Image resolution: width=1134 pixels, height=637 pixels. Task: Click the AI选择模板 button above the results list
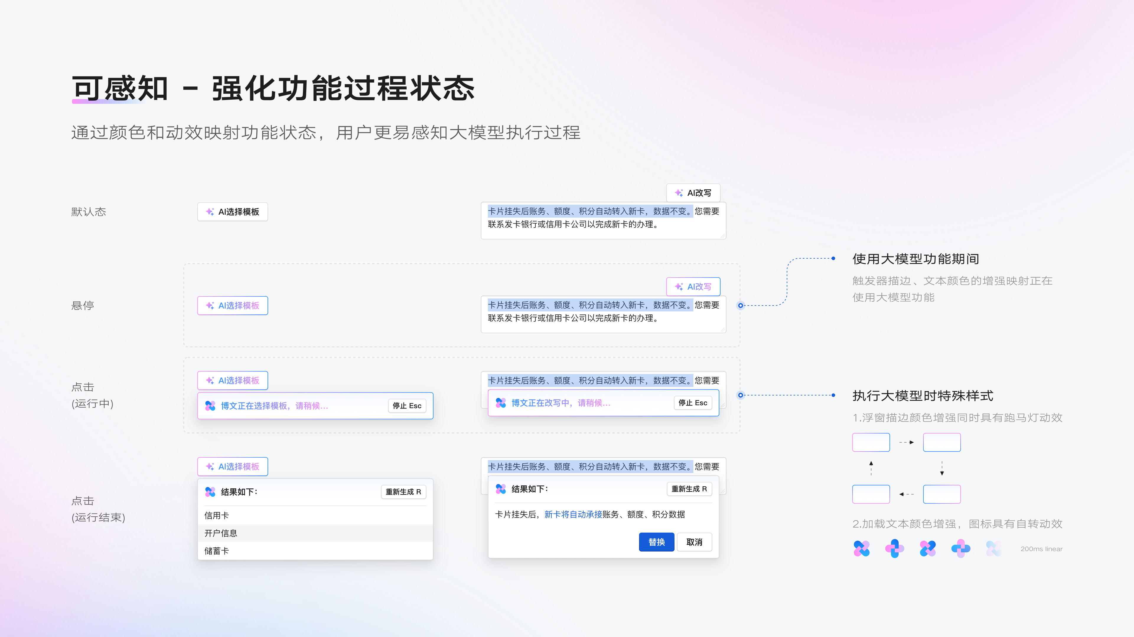(232, 467)
